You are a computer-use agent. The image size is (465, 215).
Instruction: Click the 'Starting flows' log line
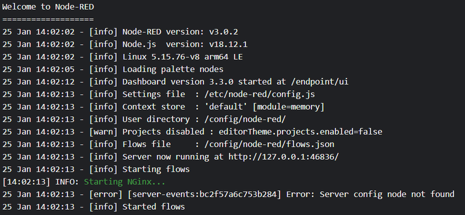(96, 169)
